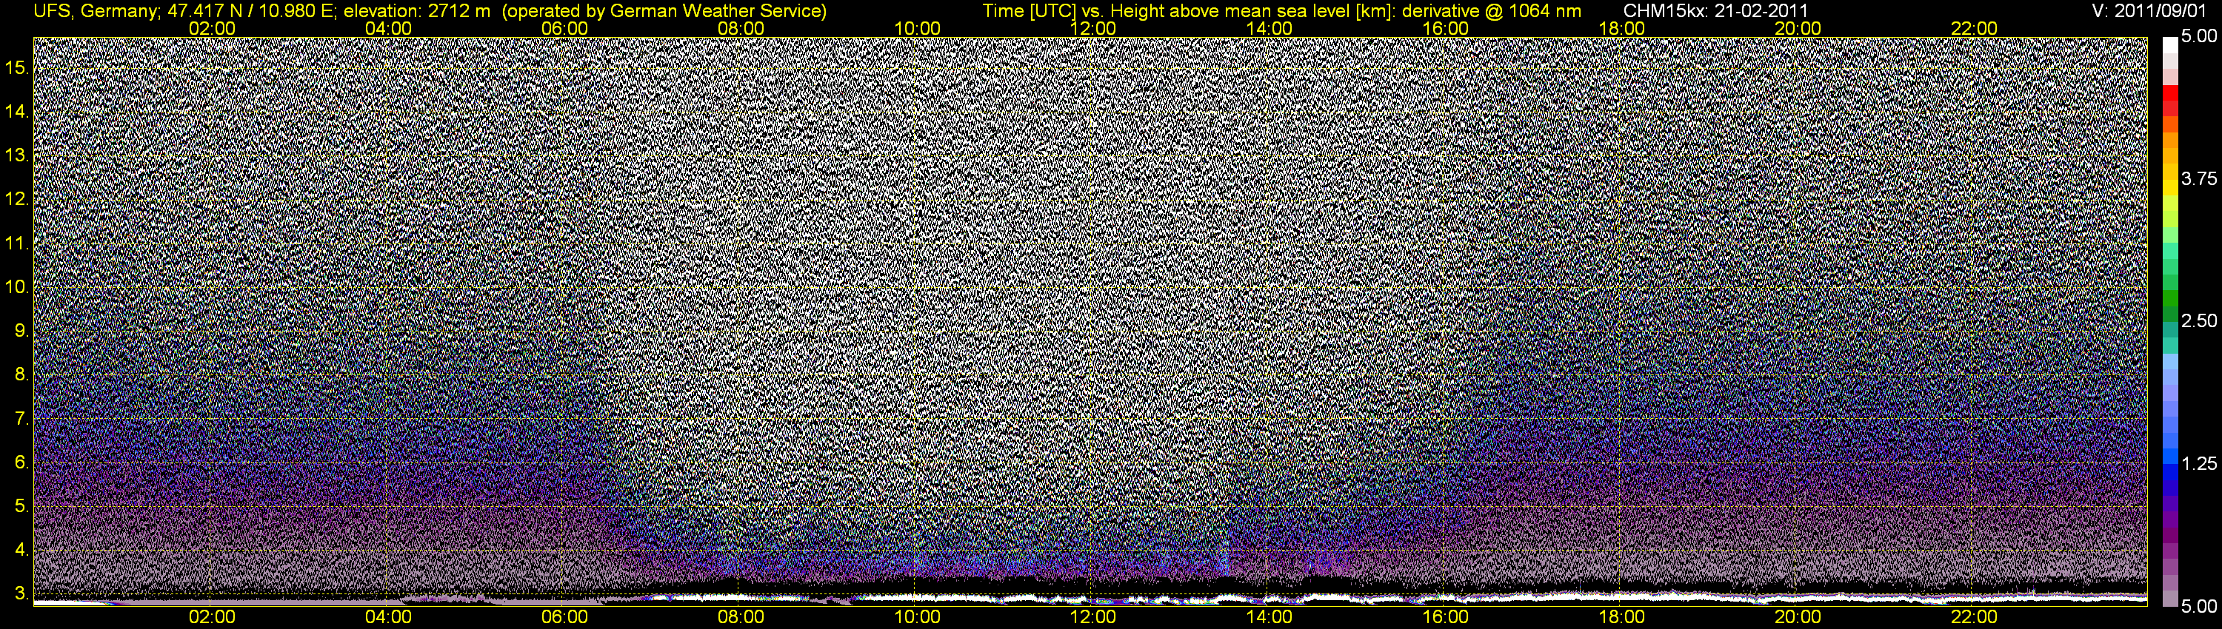2222x629 pixels.
Task: Click the 12:00 label on bottom axis
Action: (1093, 617)
